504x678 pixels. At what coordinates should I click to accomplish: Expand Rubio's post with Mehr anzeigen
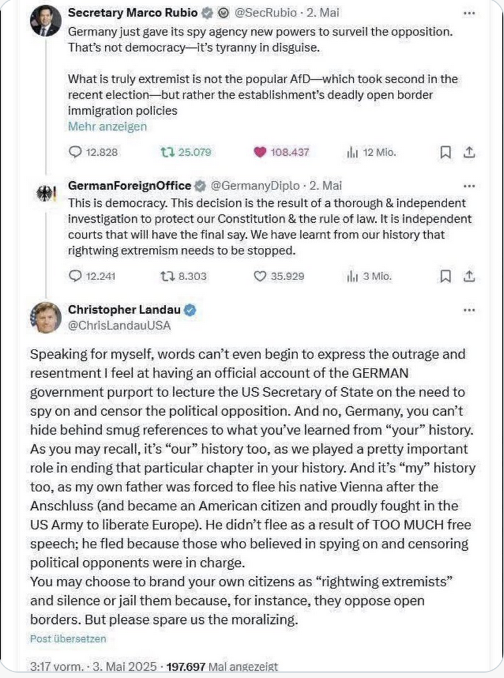point(108,126)
